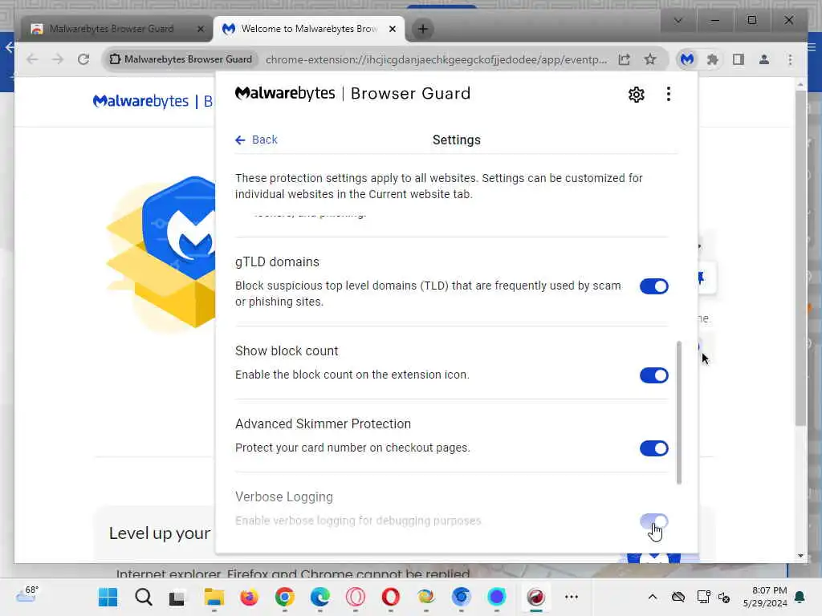
Task: Turn off Show block count toggle
Action: tap(653, 375)
